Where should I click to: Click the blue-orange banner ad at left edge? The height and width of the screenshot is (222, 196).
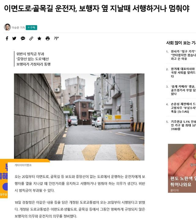point(4,179)
